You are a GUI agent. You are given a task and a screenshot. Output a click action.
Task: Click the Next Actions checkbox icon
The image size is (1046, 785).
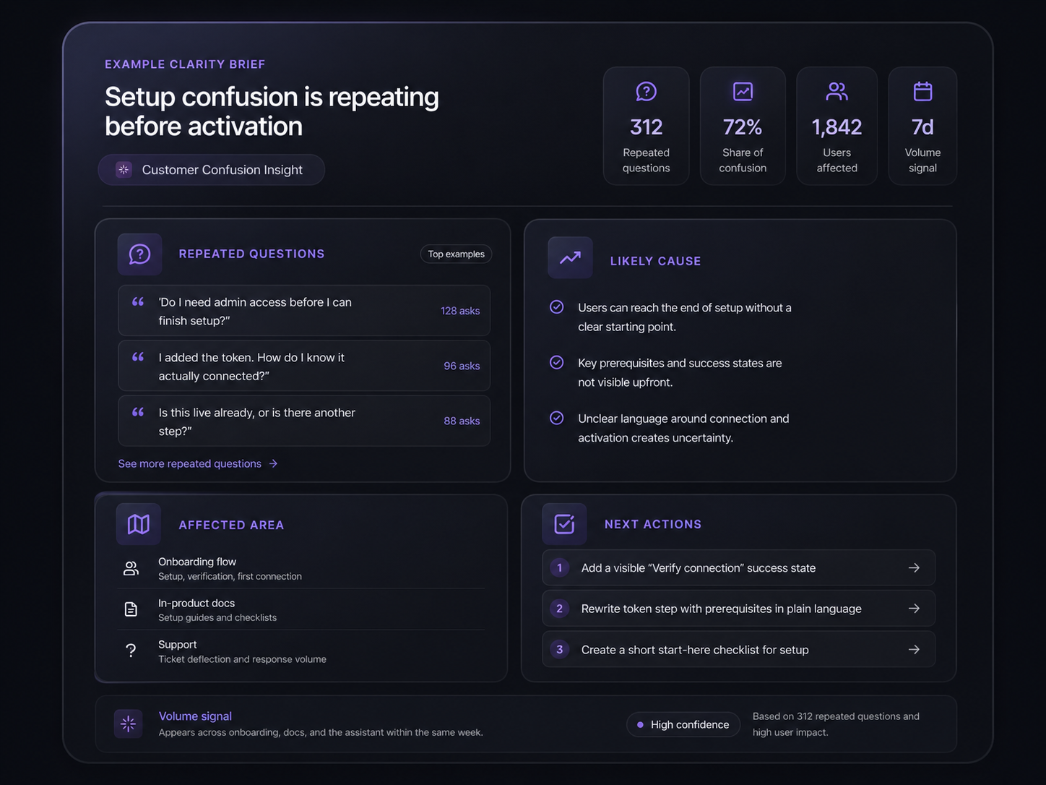pos(564,524)
